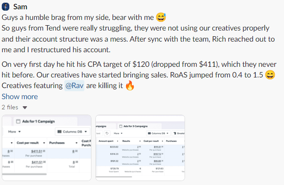This screenshot has height=185, width=284.
Task: Open Sam's profile avatar
Action: pos(5,7)
